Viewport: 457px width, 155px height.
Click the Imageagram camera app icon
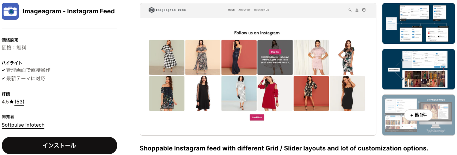(x=10, y=11)
